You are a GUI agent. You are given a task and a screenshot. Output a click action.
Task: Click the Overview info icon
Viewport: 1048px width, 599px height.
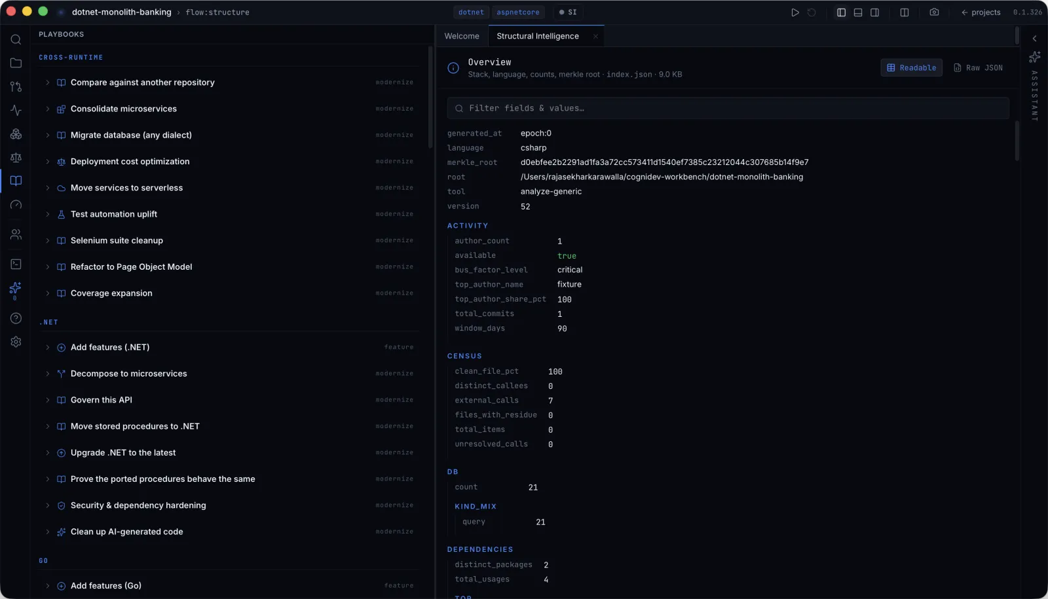pyautogui.click(x=453, y=67)
